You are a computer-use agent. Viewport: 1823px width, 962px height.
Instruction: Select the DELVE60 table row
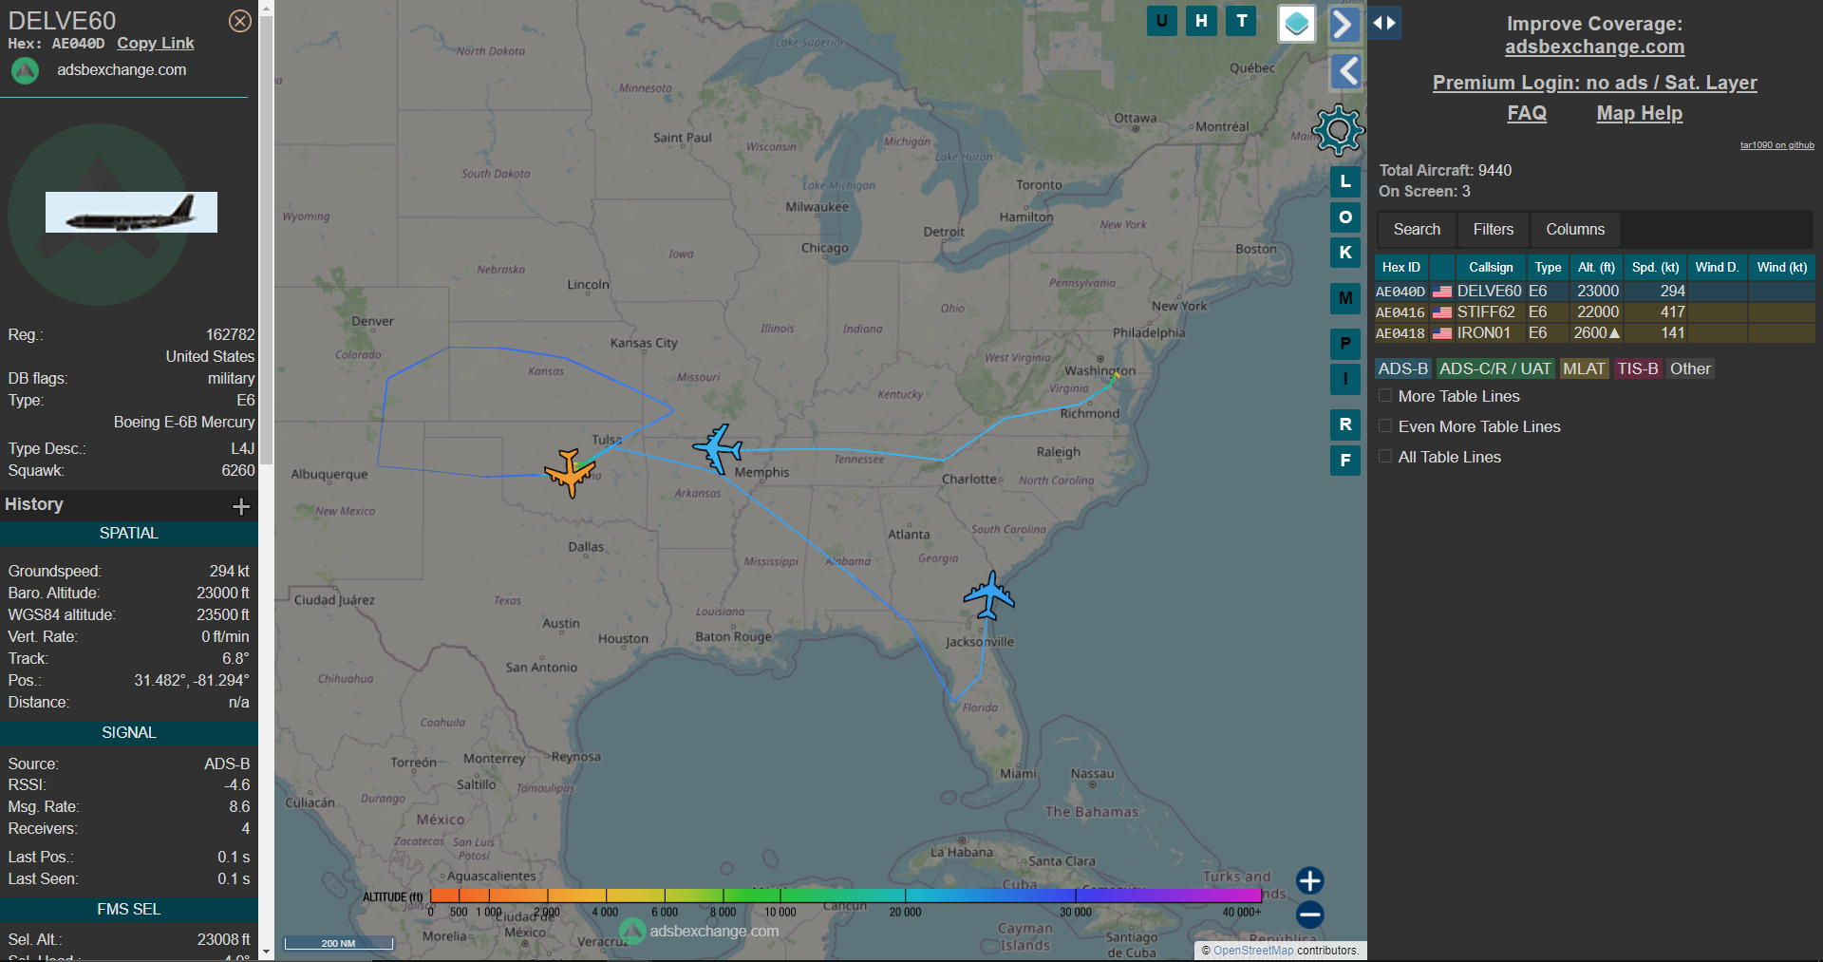pos(1594,291)
